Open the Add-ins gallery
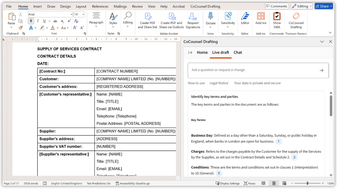The height and width of the screenshot is (189, 337). coord(261,19)
